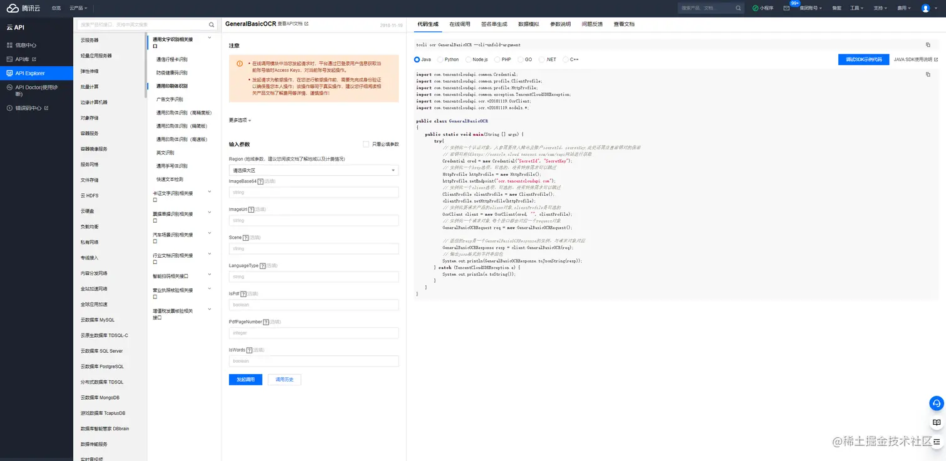Open the 信息中心 sidebar icon
Viewport: 946px width, 461px height.
[9, 45]
